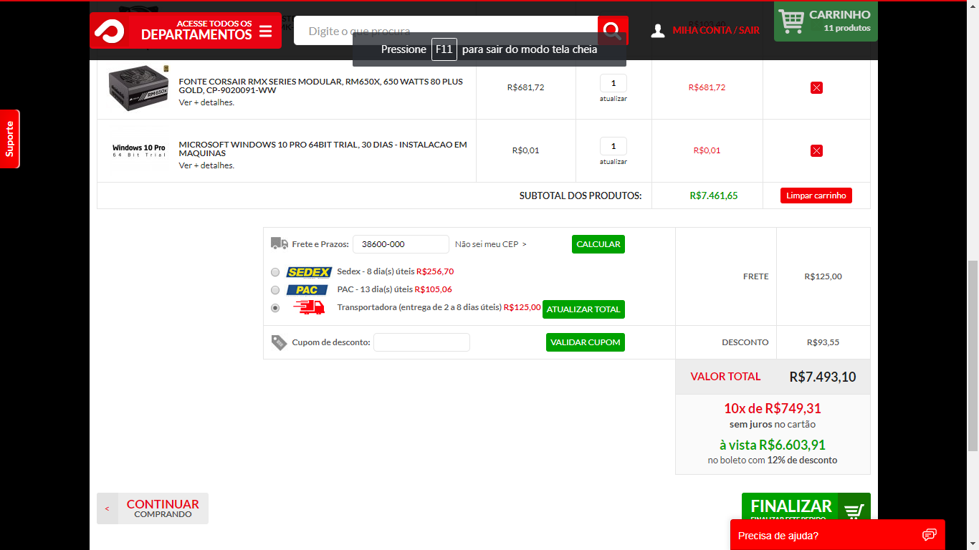Remove Corsair power supply with red X
Screen dimensions: 979x550
point(816,87)
